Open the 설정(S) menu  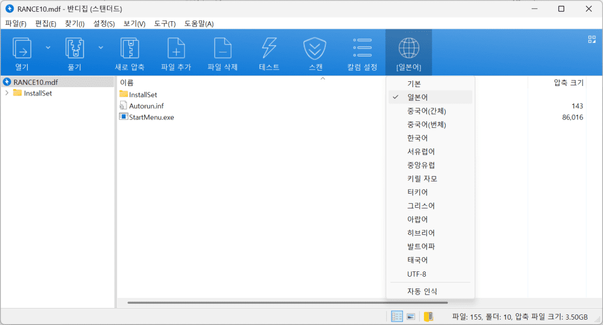[x=104, y=24]
